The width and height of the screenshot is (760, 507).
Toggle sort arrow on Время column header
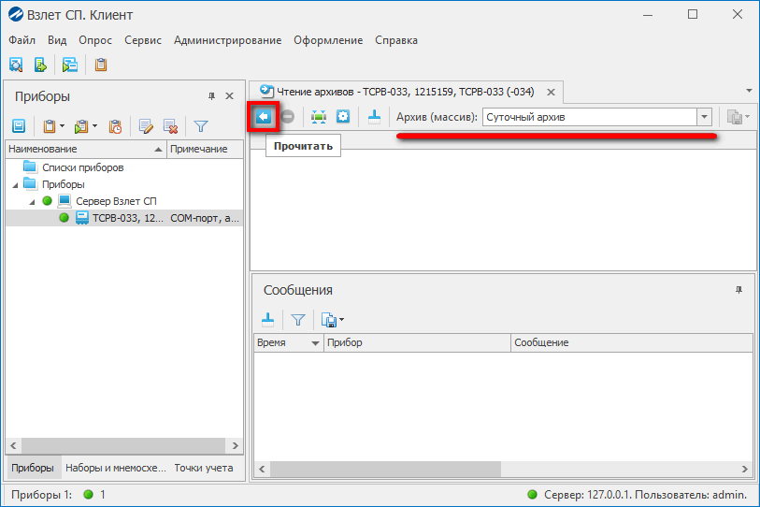click(315, 343)
